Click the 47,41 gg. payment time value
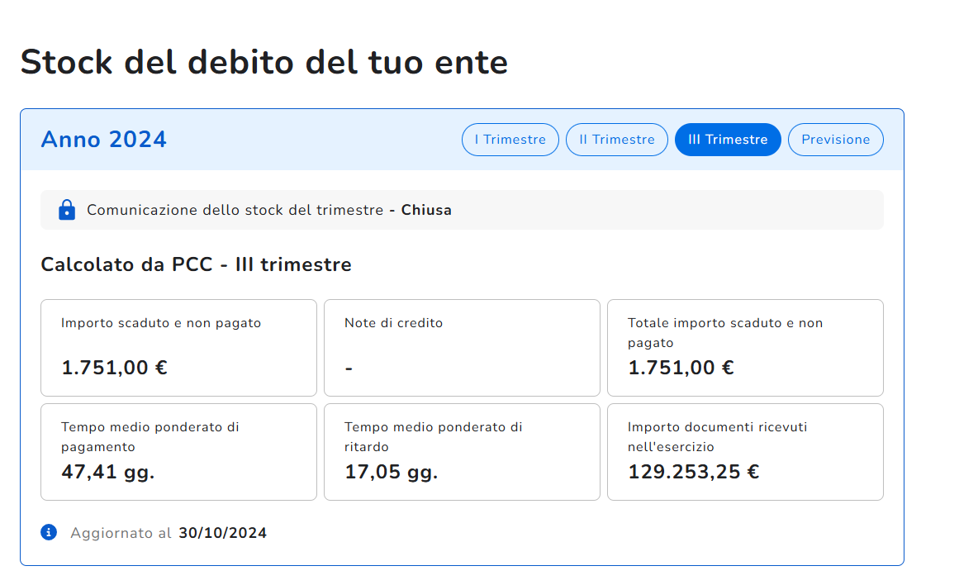 [107, 472]
